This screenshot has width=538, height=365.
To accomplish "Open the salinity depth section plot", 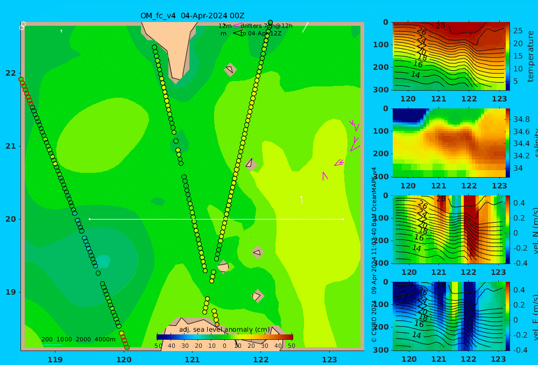I will click(449, 143).
